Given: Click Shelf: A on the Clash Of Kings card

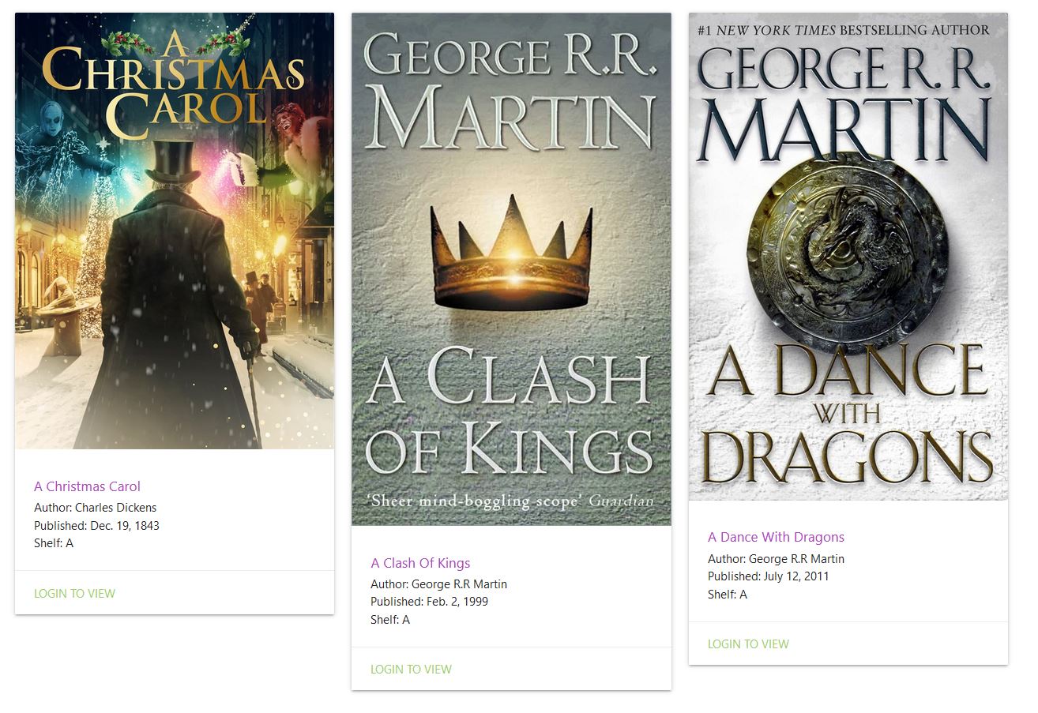Looking at the screenshot, I should (390, 620).
